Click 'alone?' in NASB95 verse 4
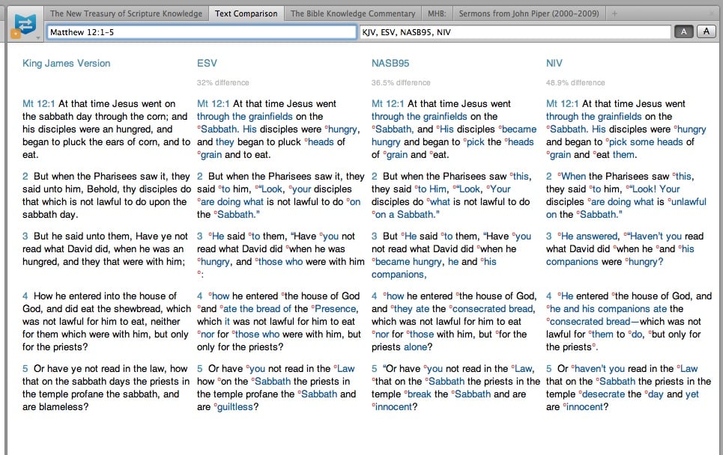 418,346
